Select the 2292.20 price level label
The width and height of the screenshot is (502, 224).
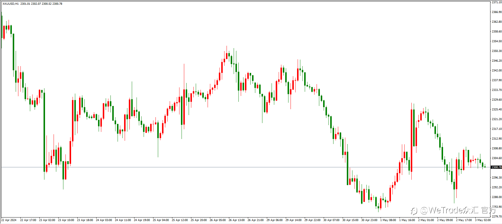[x=497, y=187]
